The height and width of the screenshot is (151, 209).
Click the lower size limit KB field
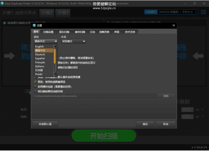[x=188, y=117]
